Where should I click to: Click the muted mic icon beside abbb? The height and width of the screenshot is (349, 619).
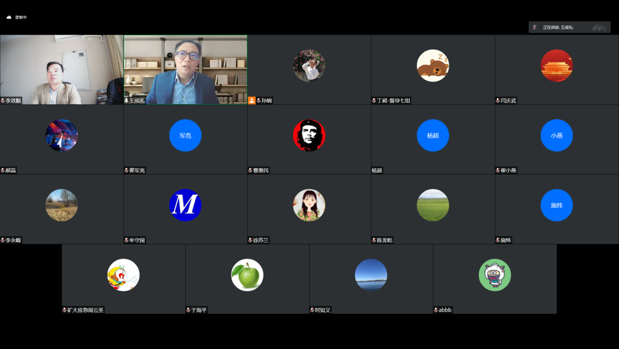[x=436, y=310]
